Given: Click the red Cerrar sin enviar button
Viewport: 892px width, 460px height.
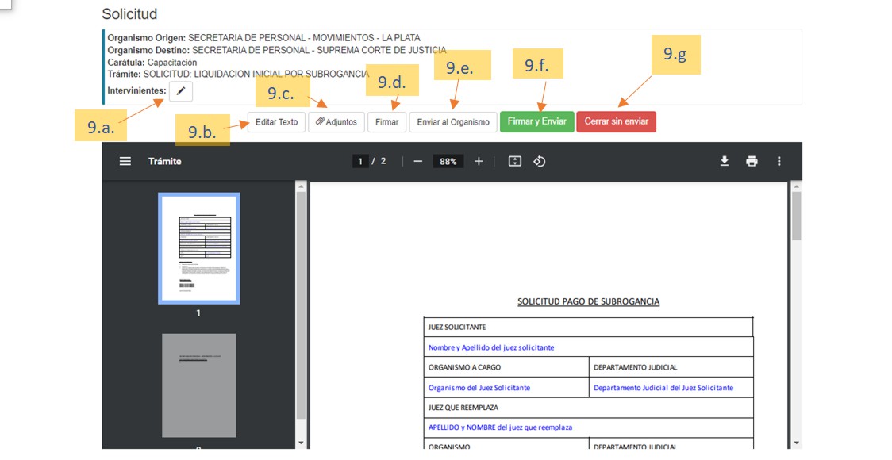Looking at the screenshot, I should click(x=616, y=121).
